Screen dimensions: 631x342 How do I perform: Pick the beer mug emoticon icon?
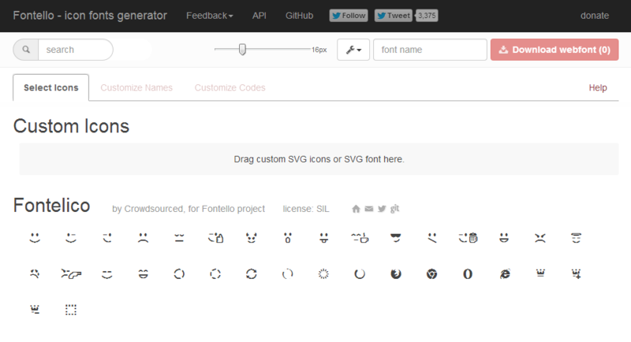468,238
